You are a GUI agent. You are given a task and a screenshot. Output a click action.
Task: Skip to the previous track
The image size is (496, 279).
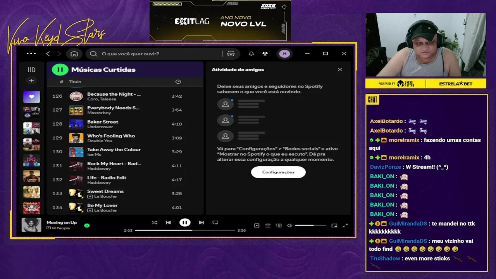[x=168, y=222]
